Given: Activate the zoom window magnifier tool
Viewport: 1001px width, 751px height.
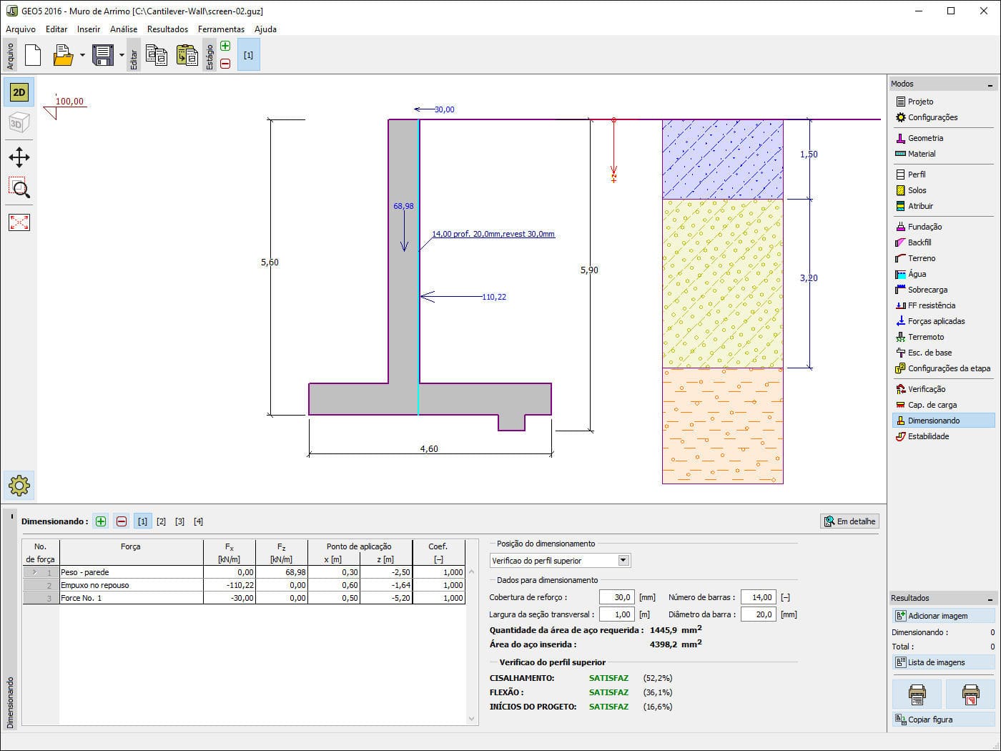Looking at the screenshot, I should (19, 189).
